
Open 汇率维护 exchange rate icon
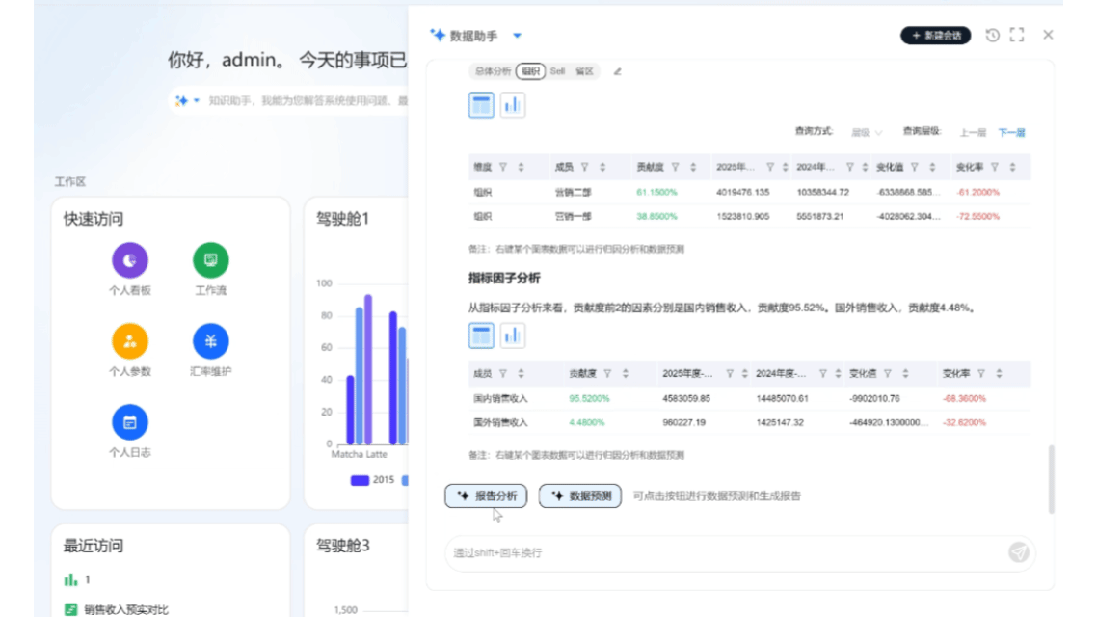coord(210,341)
